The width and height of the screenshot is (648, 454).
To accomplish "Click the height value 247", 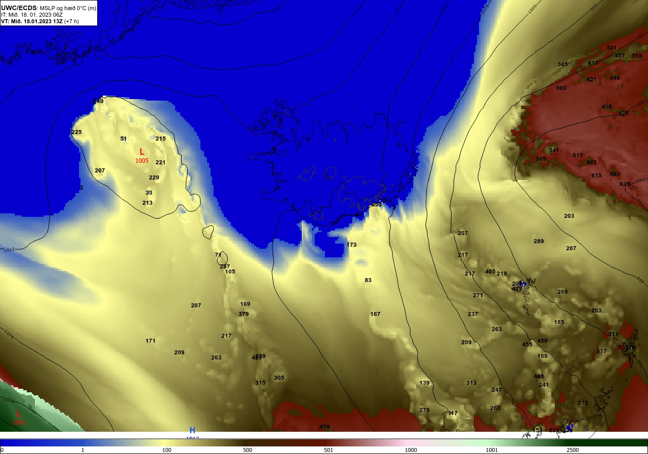I will coord(497,390).
